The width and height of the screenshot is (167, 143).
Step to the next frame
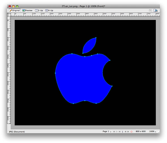tap(128, 132)
